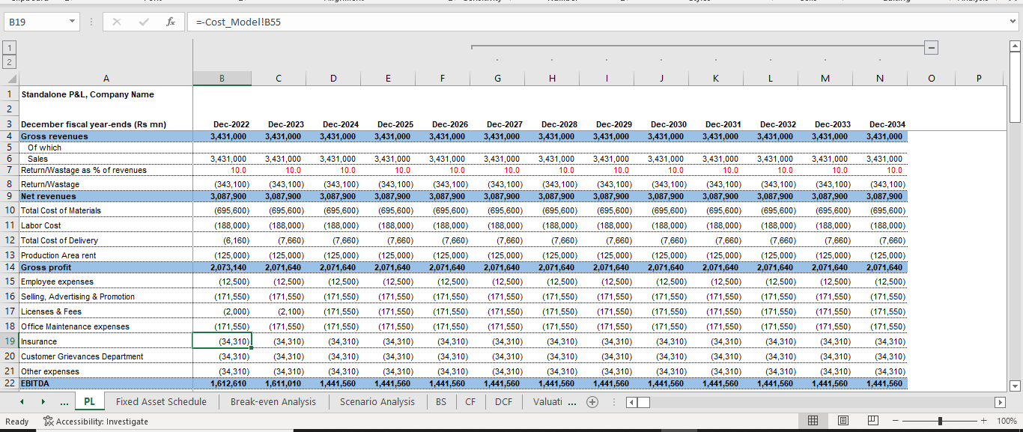Switch to Normal view in status bar

pyautogui.click(x=812, y=420)
